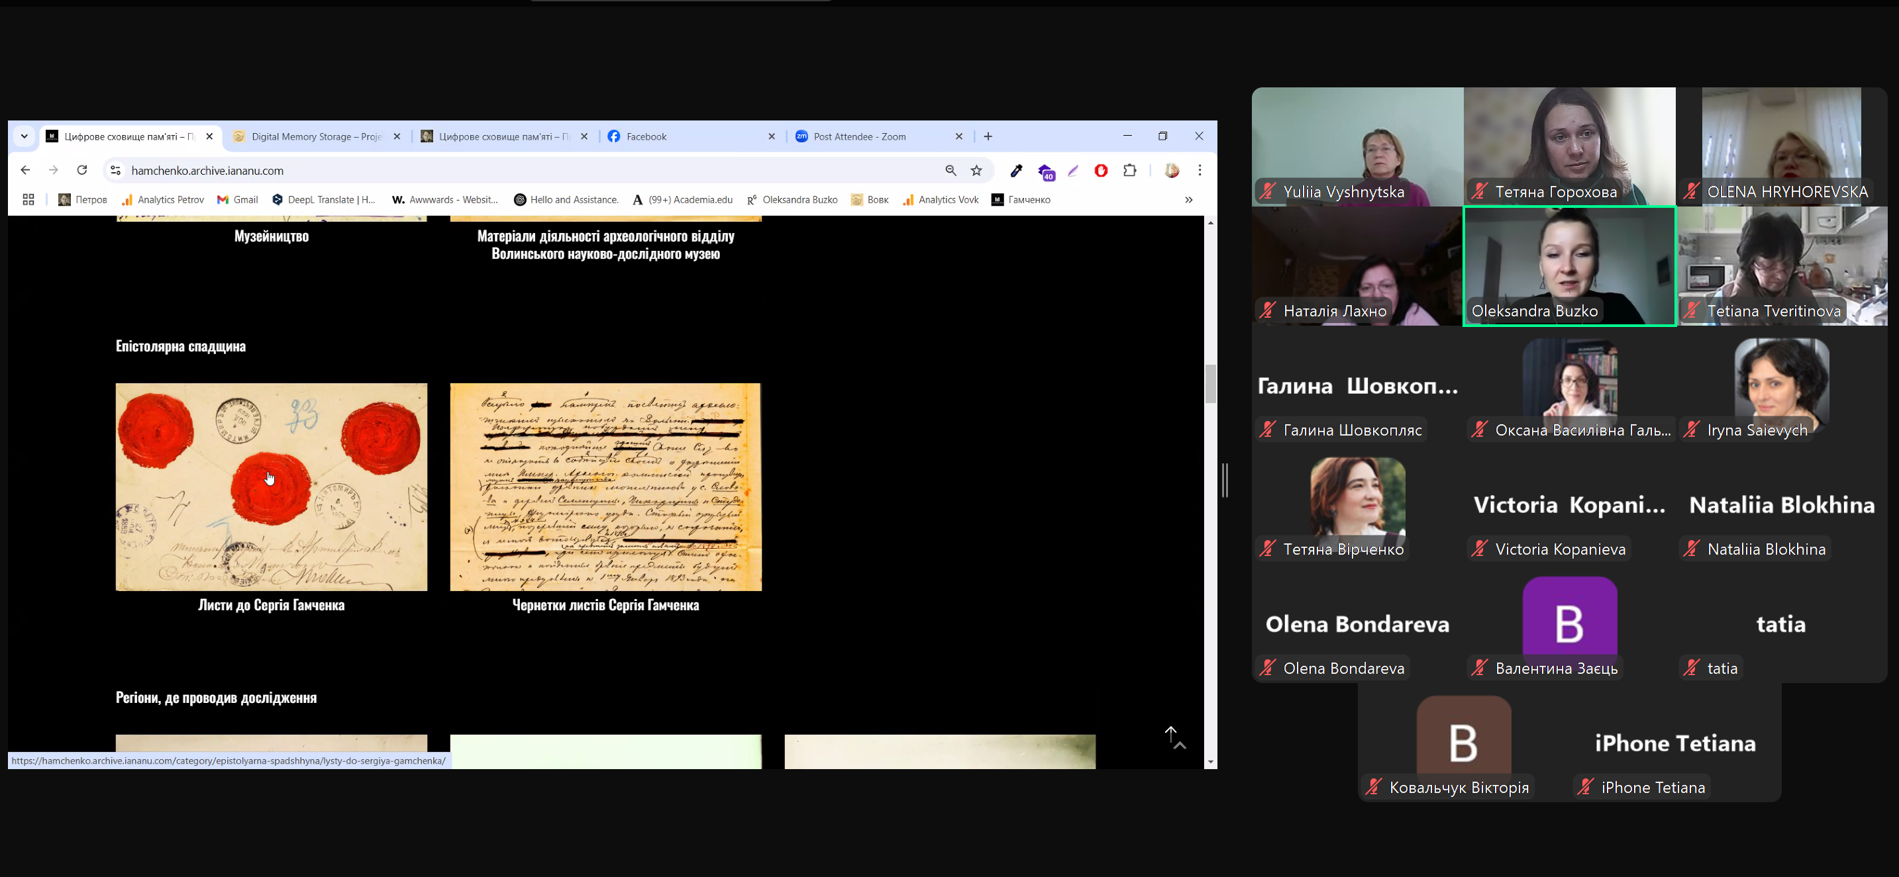Viewport: 1899px width, 877px height.
Task: Click the scroll-to-top arrow on page
Action: coord(1170,733)
